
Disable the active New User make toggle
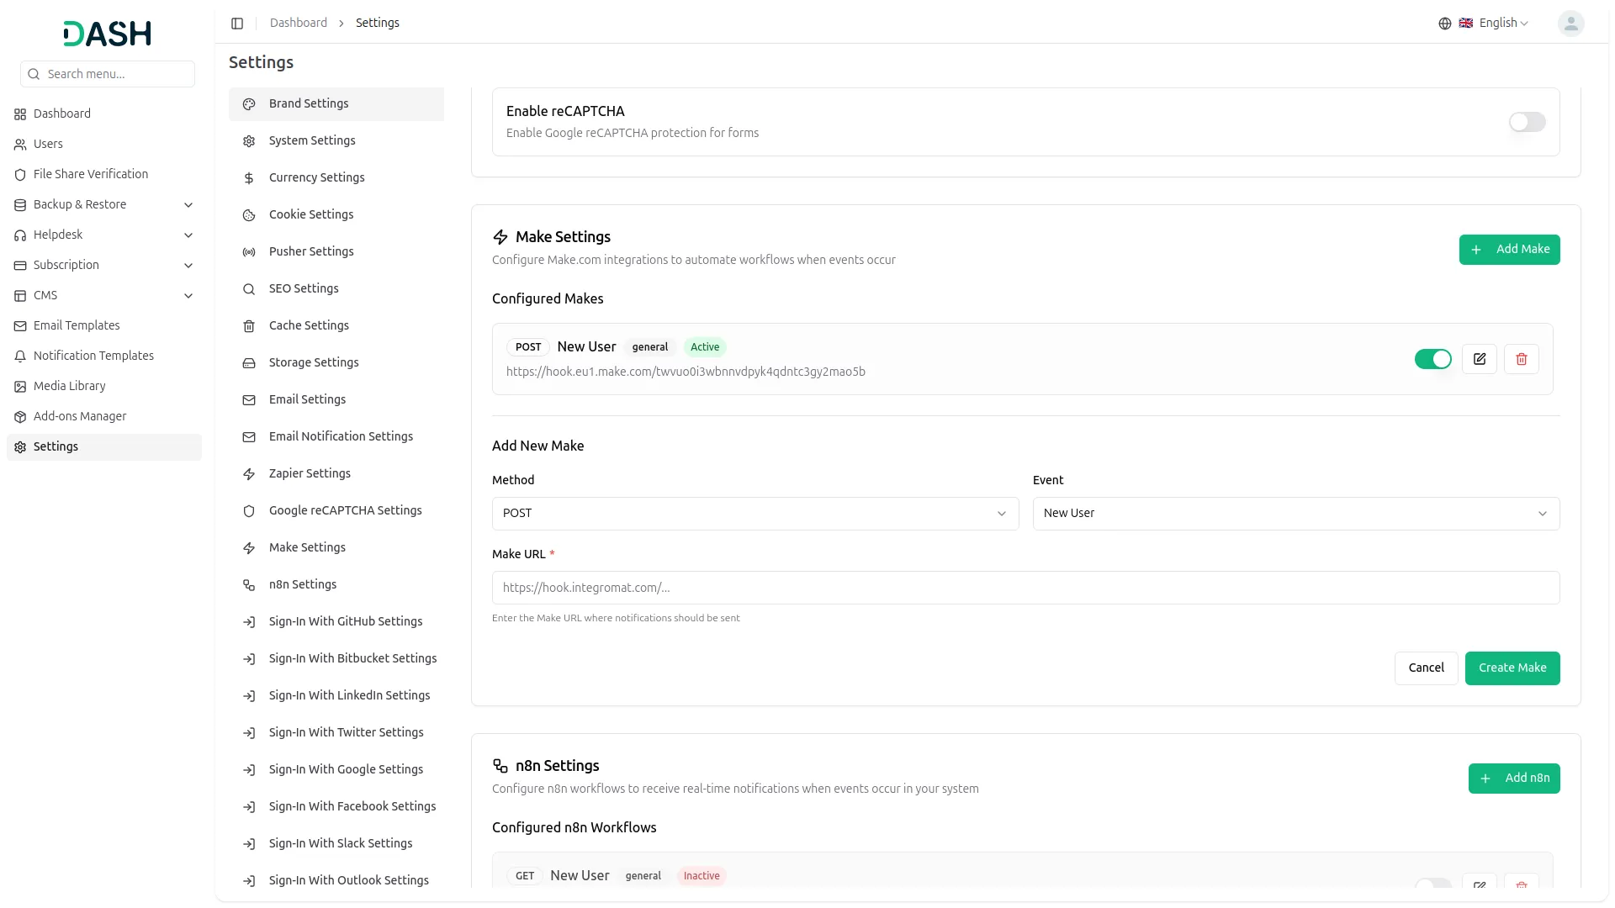[1432, 359]
